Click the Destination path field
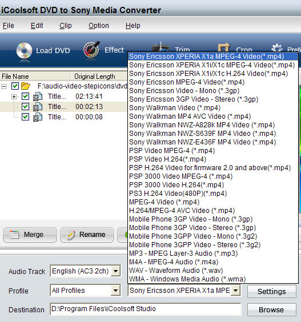 (146, 309)
